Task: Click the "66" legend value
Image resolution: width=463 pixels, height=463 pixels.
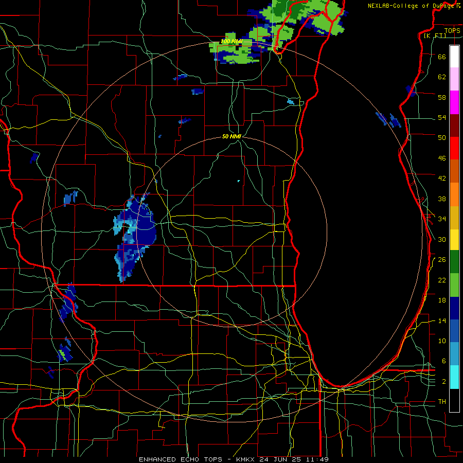Action: pyautogui.click(x=442, y=57)
